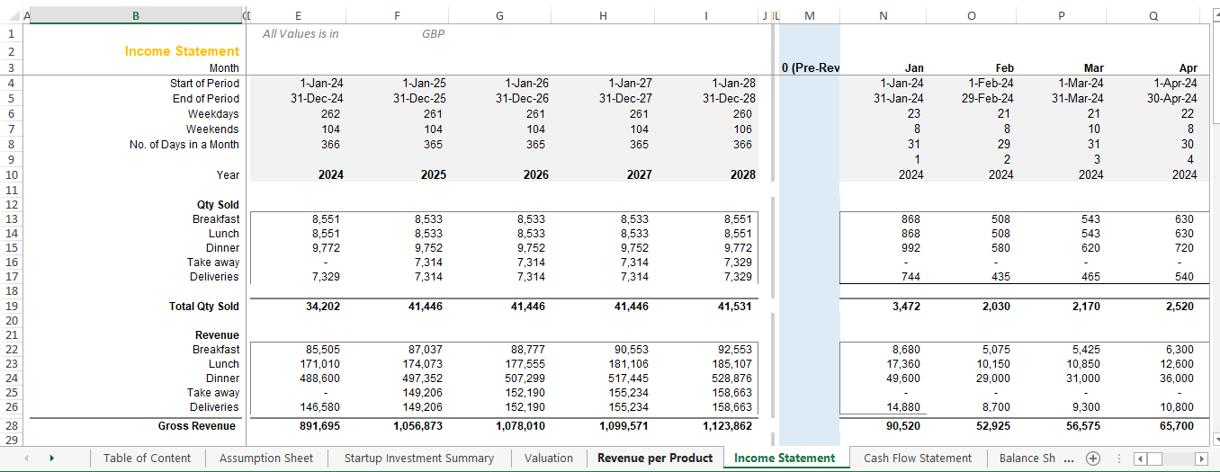1220x472 pixels.
Task: Select the Revenue per Product tab
Action: tap(655, 458)
